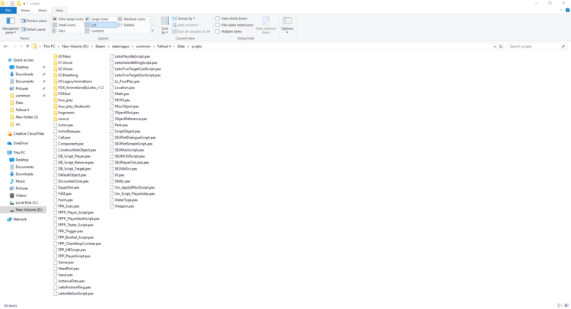Select the four_play folder

click(63, 100)
